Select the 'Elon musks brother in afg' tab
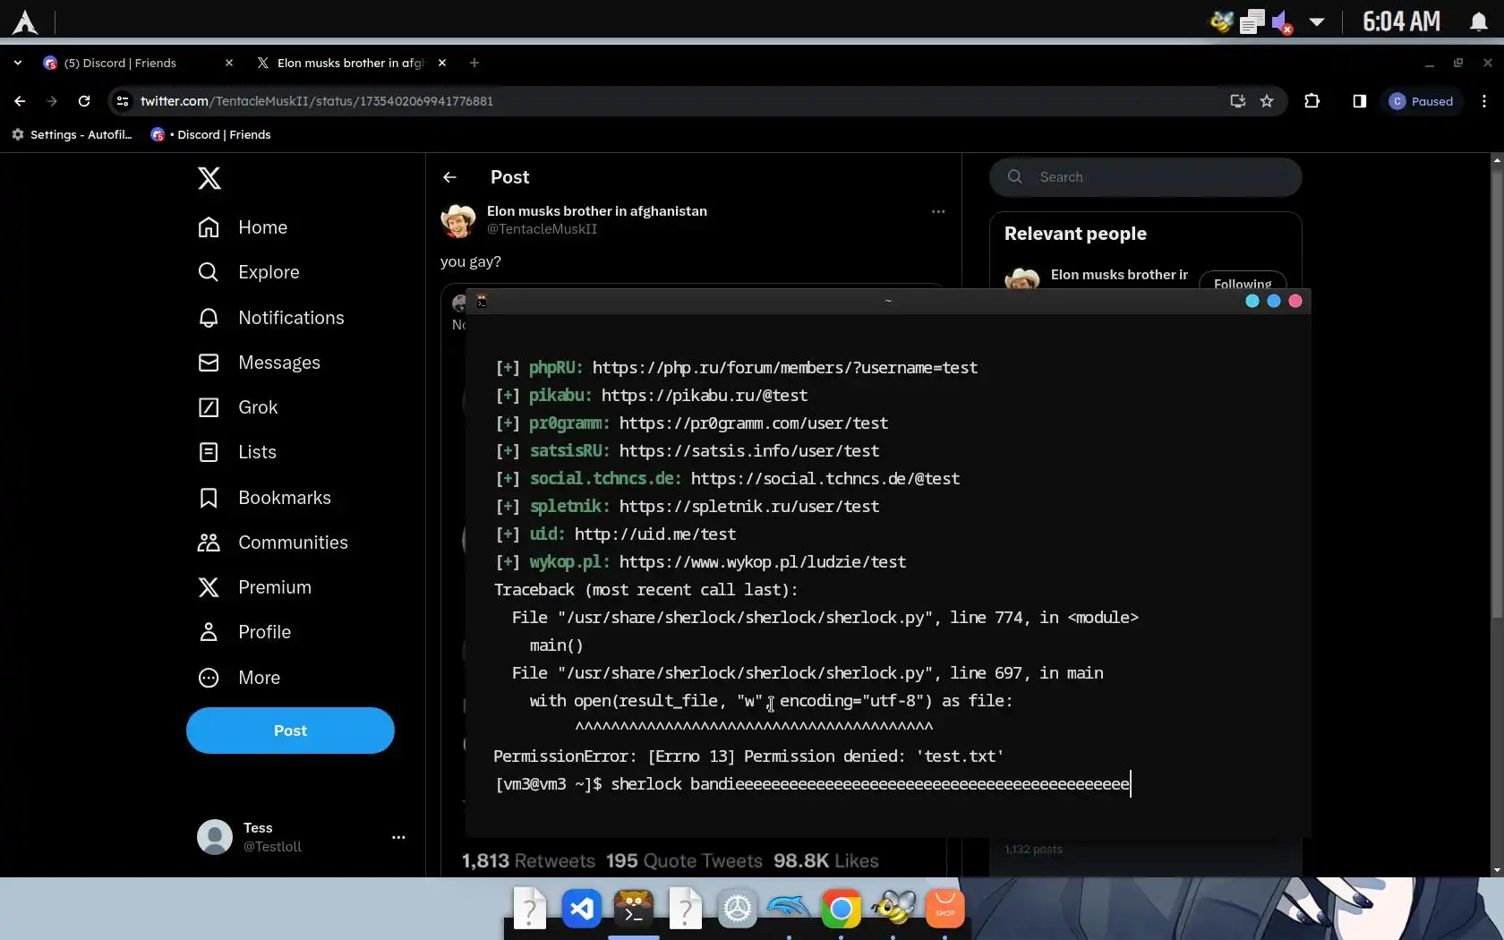Viewport: 1504px width, 940px height. 351,63
